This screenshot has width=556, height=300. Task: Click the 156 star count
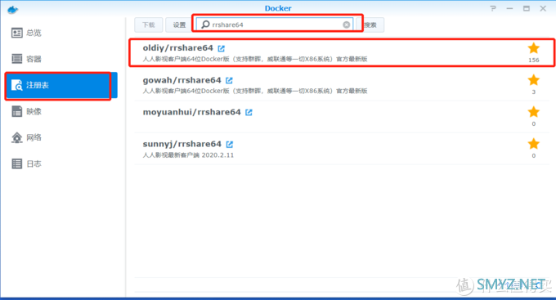tap(534, 60)
